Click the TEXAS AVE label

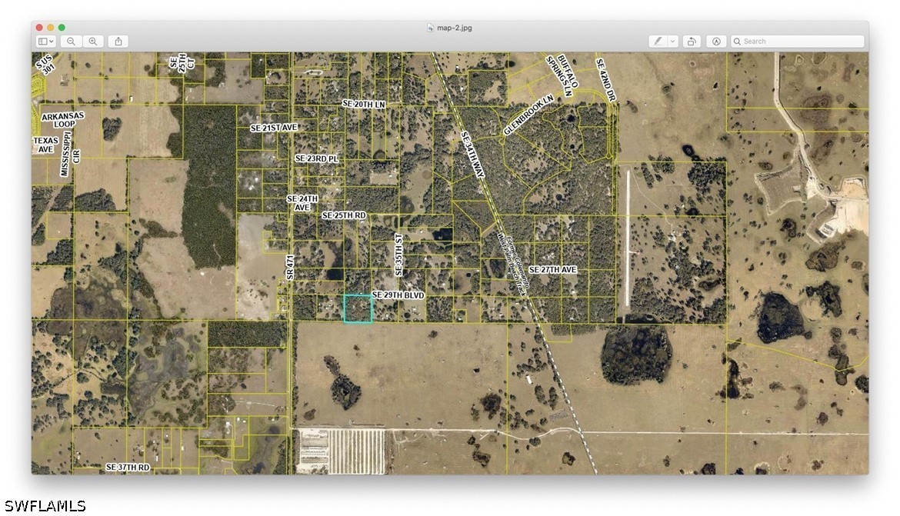pos(45,145)
